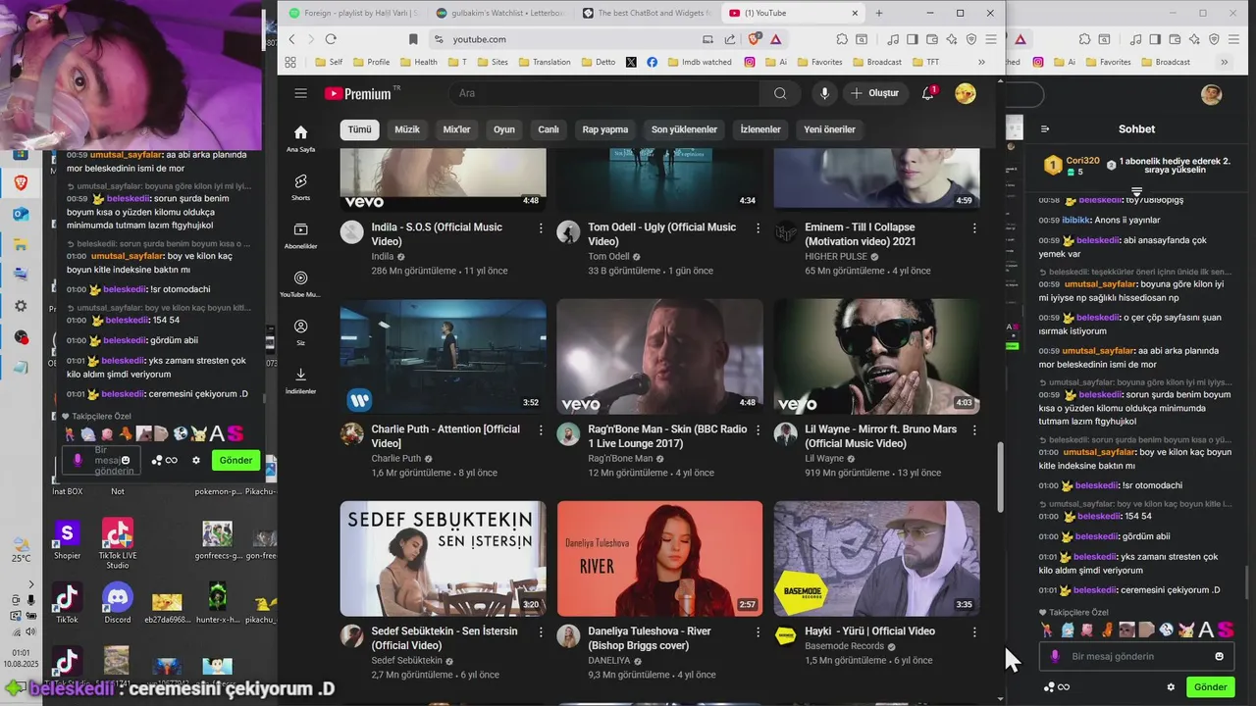Open the extensions puzzle icon in front browser
The image size is (1256, 706).
pos(842,39)
